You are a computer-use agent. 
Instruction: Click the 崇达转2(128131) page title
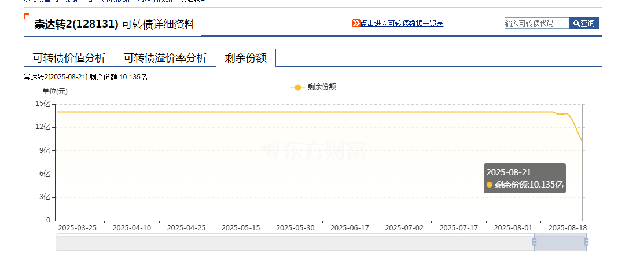click(x=76, y=24)
